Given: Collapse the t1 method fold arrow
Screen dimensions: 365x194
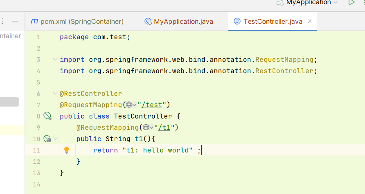Looking at the screenshot, I should (x=55, y=139).
